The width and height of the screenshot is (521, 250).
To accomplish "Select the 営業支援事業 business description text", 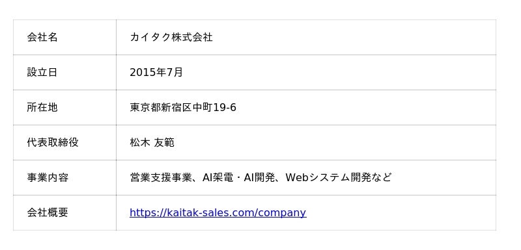I will pyautogui.click(x=160, y=177).
